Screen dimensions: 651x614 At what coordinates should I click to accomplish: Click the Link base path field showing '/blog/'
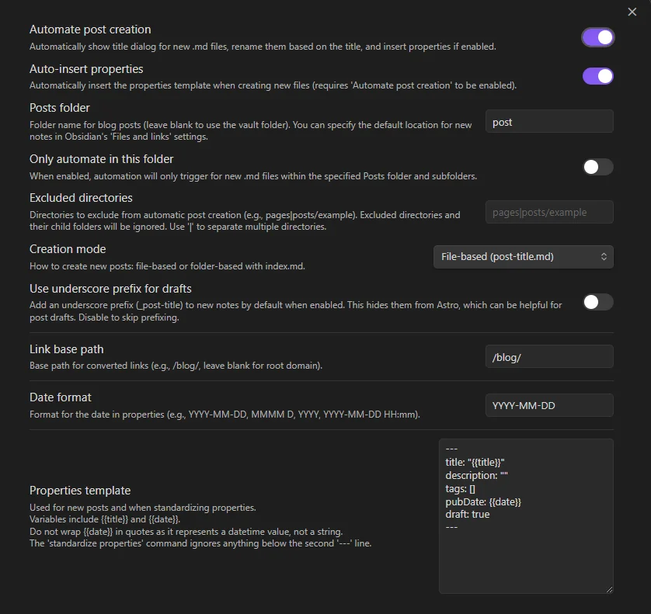(549, 356)
